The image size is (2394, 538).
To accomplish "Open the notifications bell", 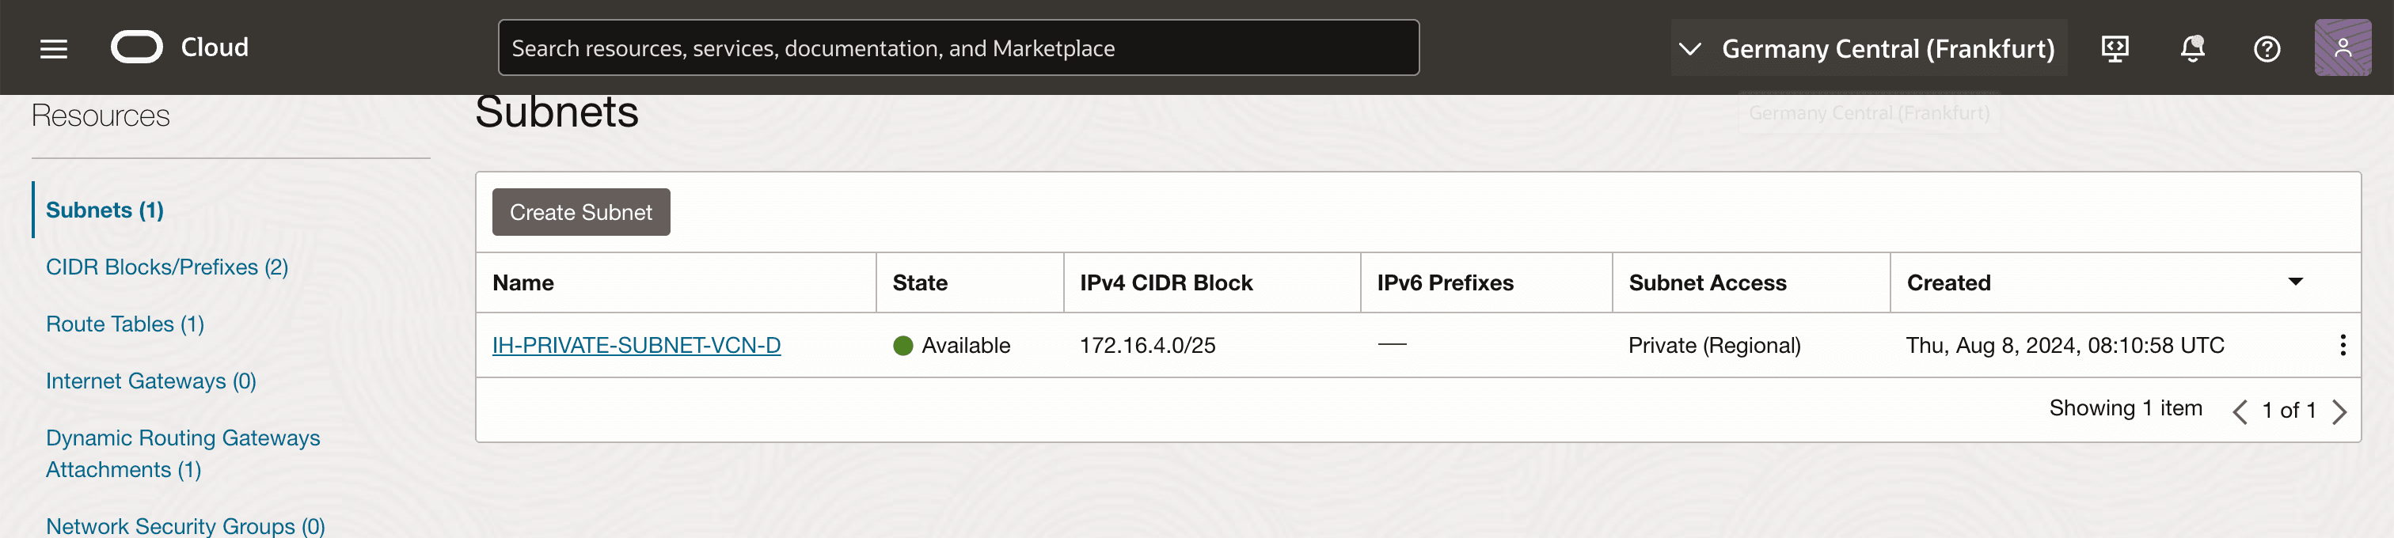I will 2191,48.
